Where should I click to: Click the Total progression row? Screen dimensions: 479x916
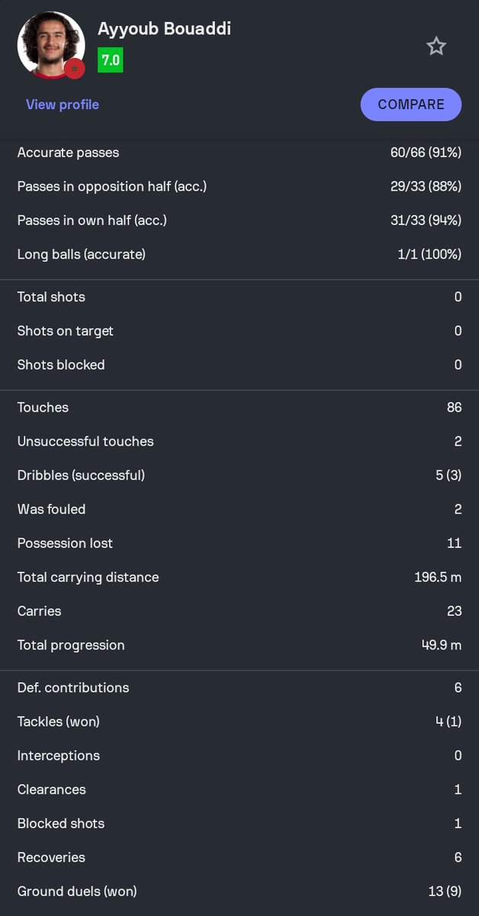pyautogui.click(x=239, y=645)
